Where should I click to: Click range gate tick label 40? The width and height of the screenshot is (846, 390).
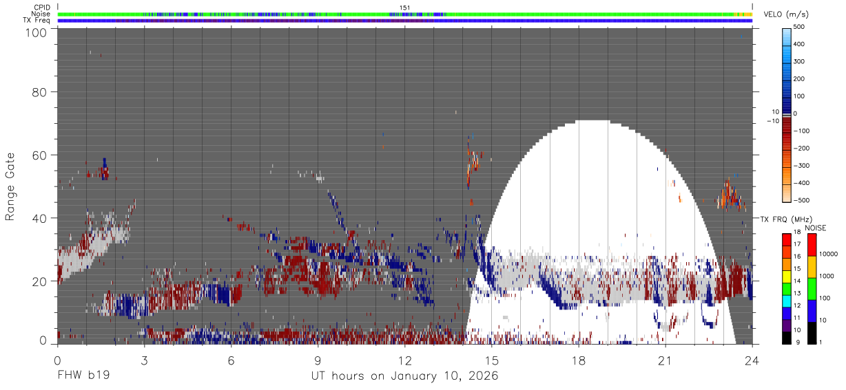(40, 218)
